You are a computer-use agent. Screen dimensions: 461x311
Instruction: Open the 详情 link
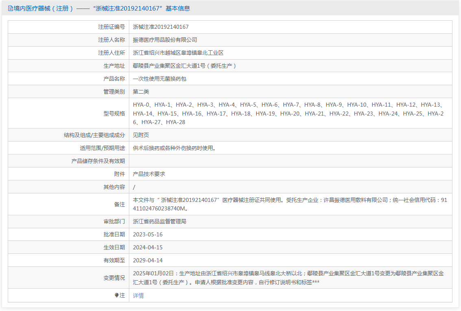coord(138,296)
